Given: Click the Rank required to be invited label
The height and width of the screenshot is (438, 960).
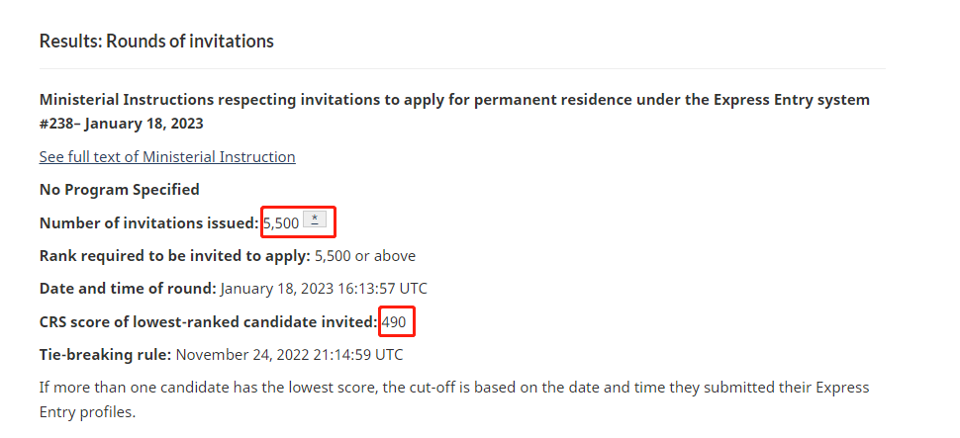Looking at the screenshot, I should tap(174, 255).
